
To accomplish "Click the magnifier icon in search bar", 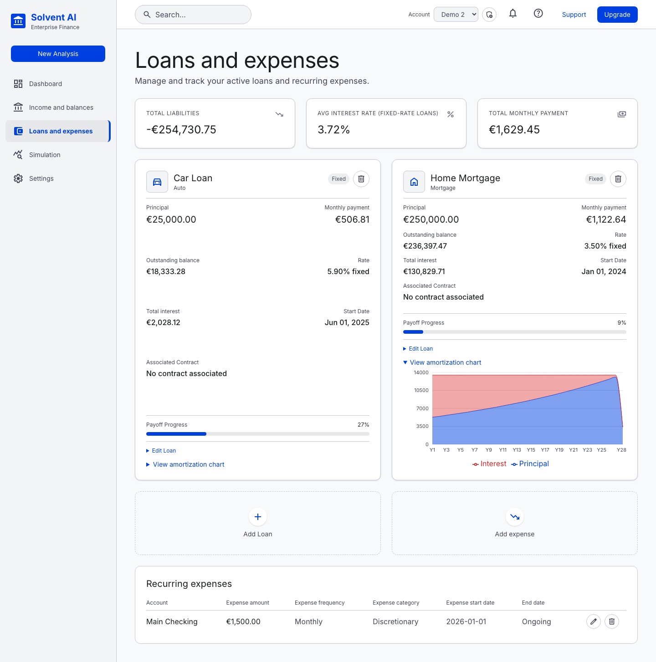I will [x=147, y=15].
